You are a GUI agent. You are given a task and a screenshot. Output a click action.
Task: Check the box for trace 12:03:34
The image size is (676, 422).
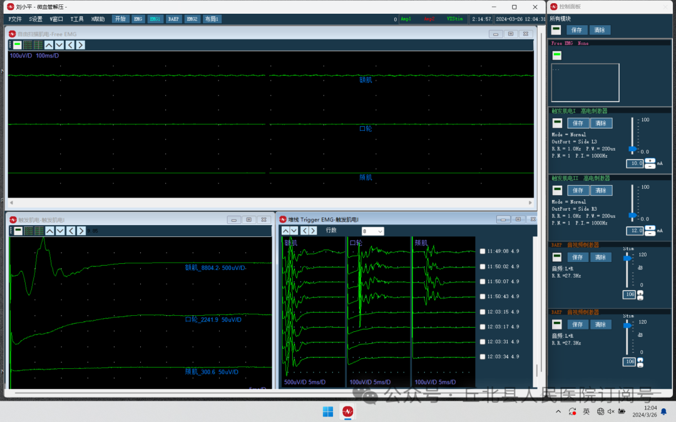(x=483, y=357)
